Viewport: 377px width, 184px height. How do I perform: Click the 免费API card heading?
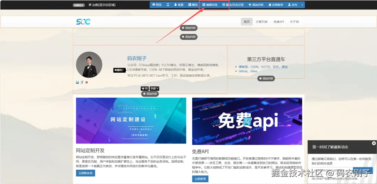(x=200, y=152)
